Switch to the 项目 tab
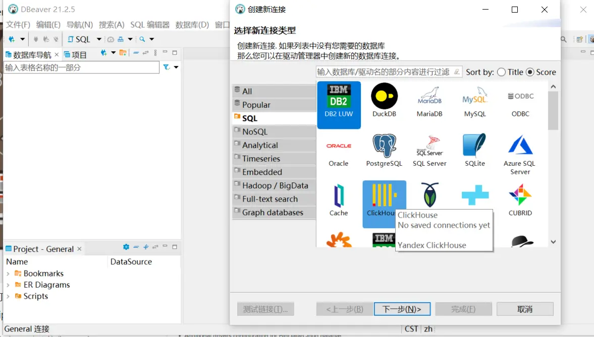Image resolution: width=594 pixels, height=337 pixels. [x=75, y=55]
